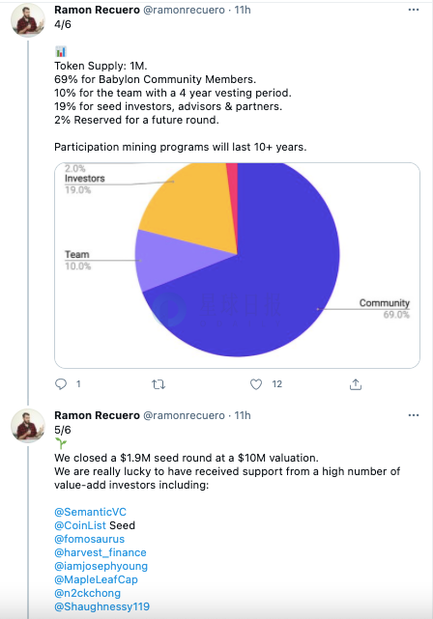
Task: Click the 11h timestamp on the 5/6 tweet
Action: [x=243, y=415]
